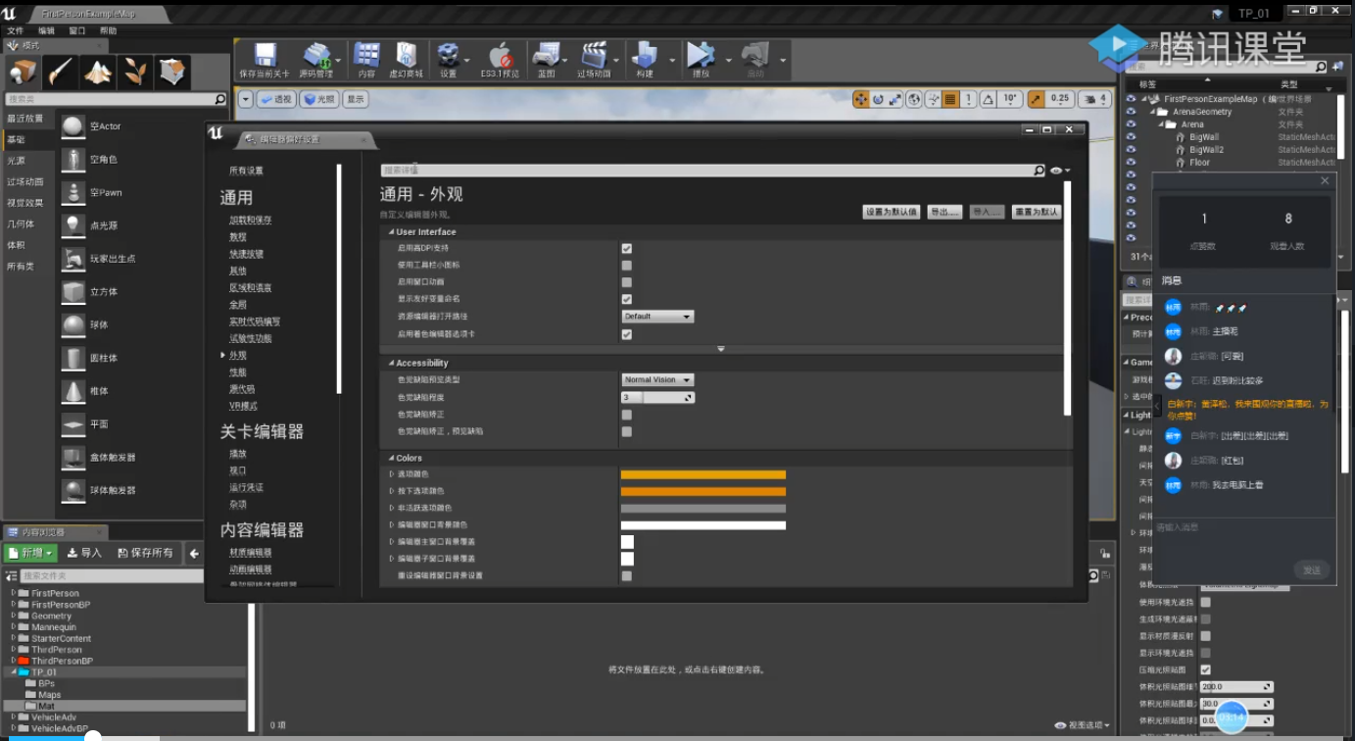
Task: Toggle the surface snapping icon in viewport
Action: coord(933,99)
